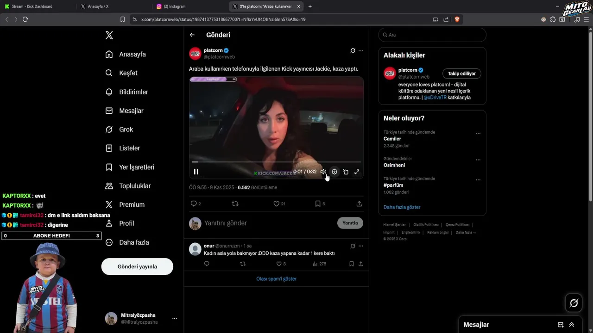Open platcorn's profile avatar in post
This screenshot has height=333, width=593.
(x=195, y=54)
